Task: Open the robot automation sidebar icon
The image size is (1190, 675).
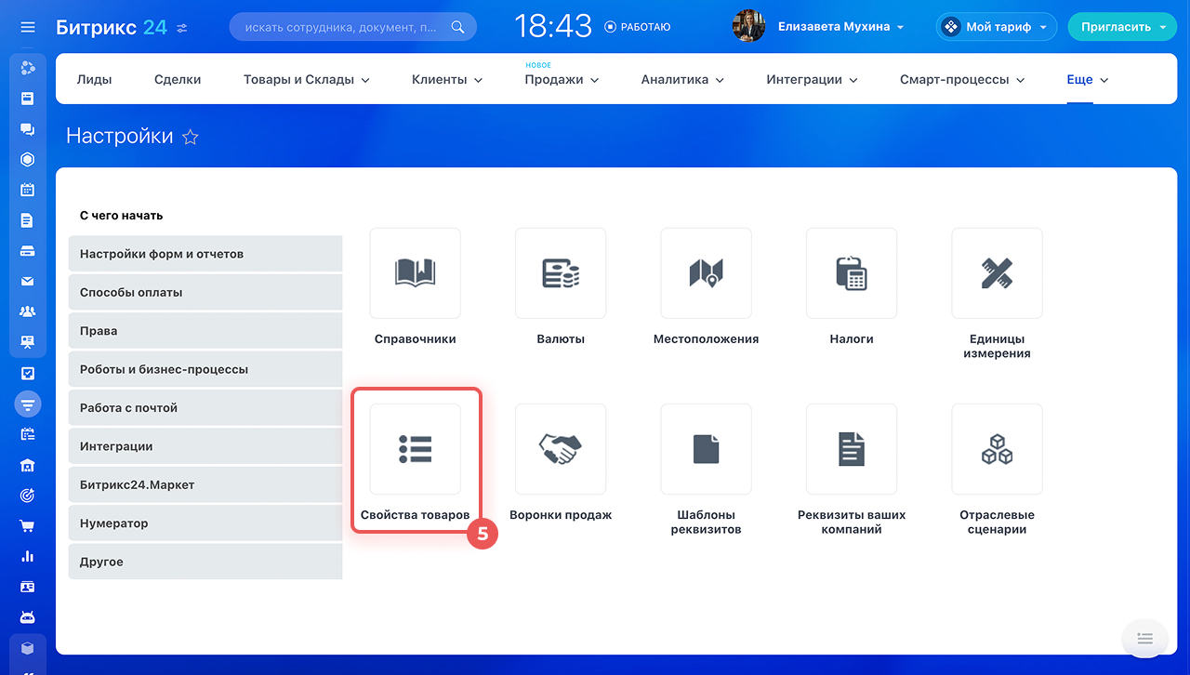Action: [28, 617]
